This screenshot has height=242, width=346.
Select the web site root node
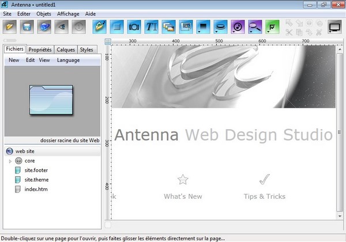tap(52, 151)
